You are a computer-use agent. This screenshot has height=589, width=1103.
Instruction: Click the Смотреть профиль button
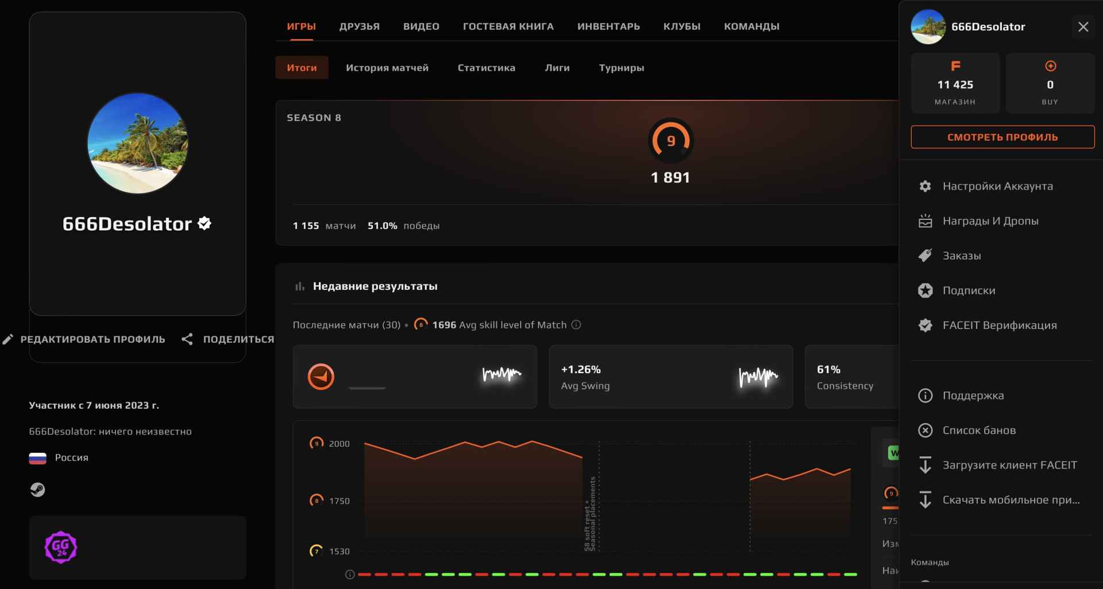pyautogui.click(x=1002, y=137)
